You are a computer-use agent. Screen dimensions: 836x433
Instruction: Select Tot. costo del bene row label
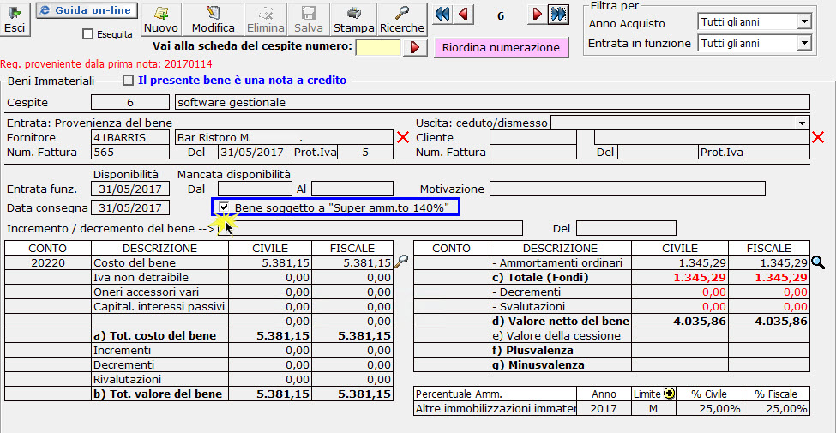pos(160,336)
